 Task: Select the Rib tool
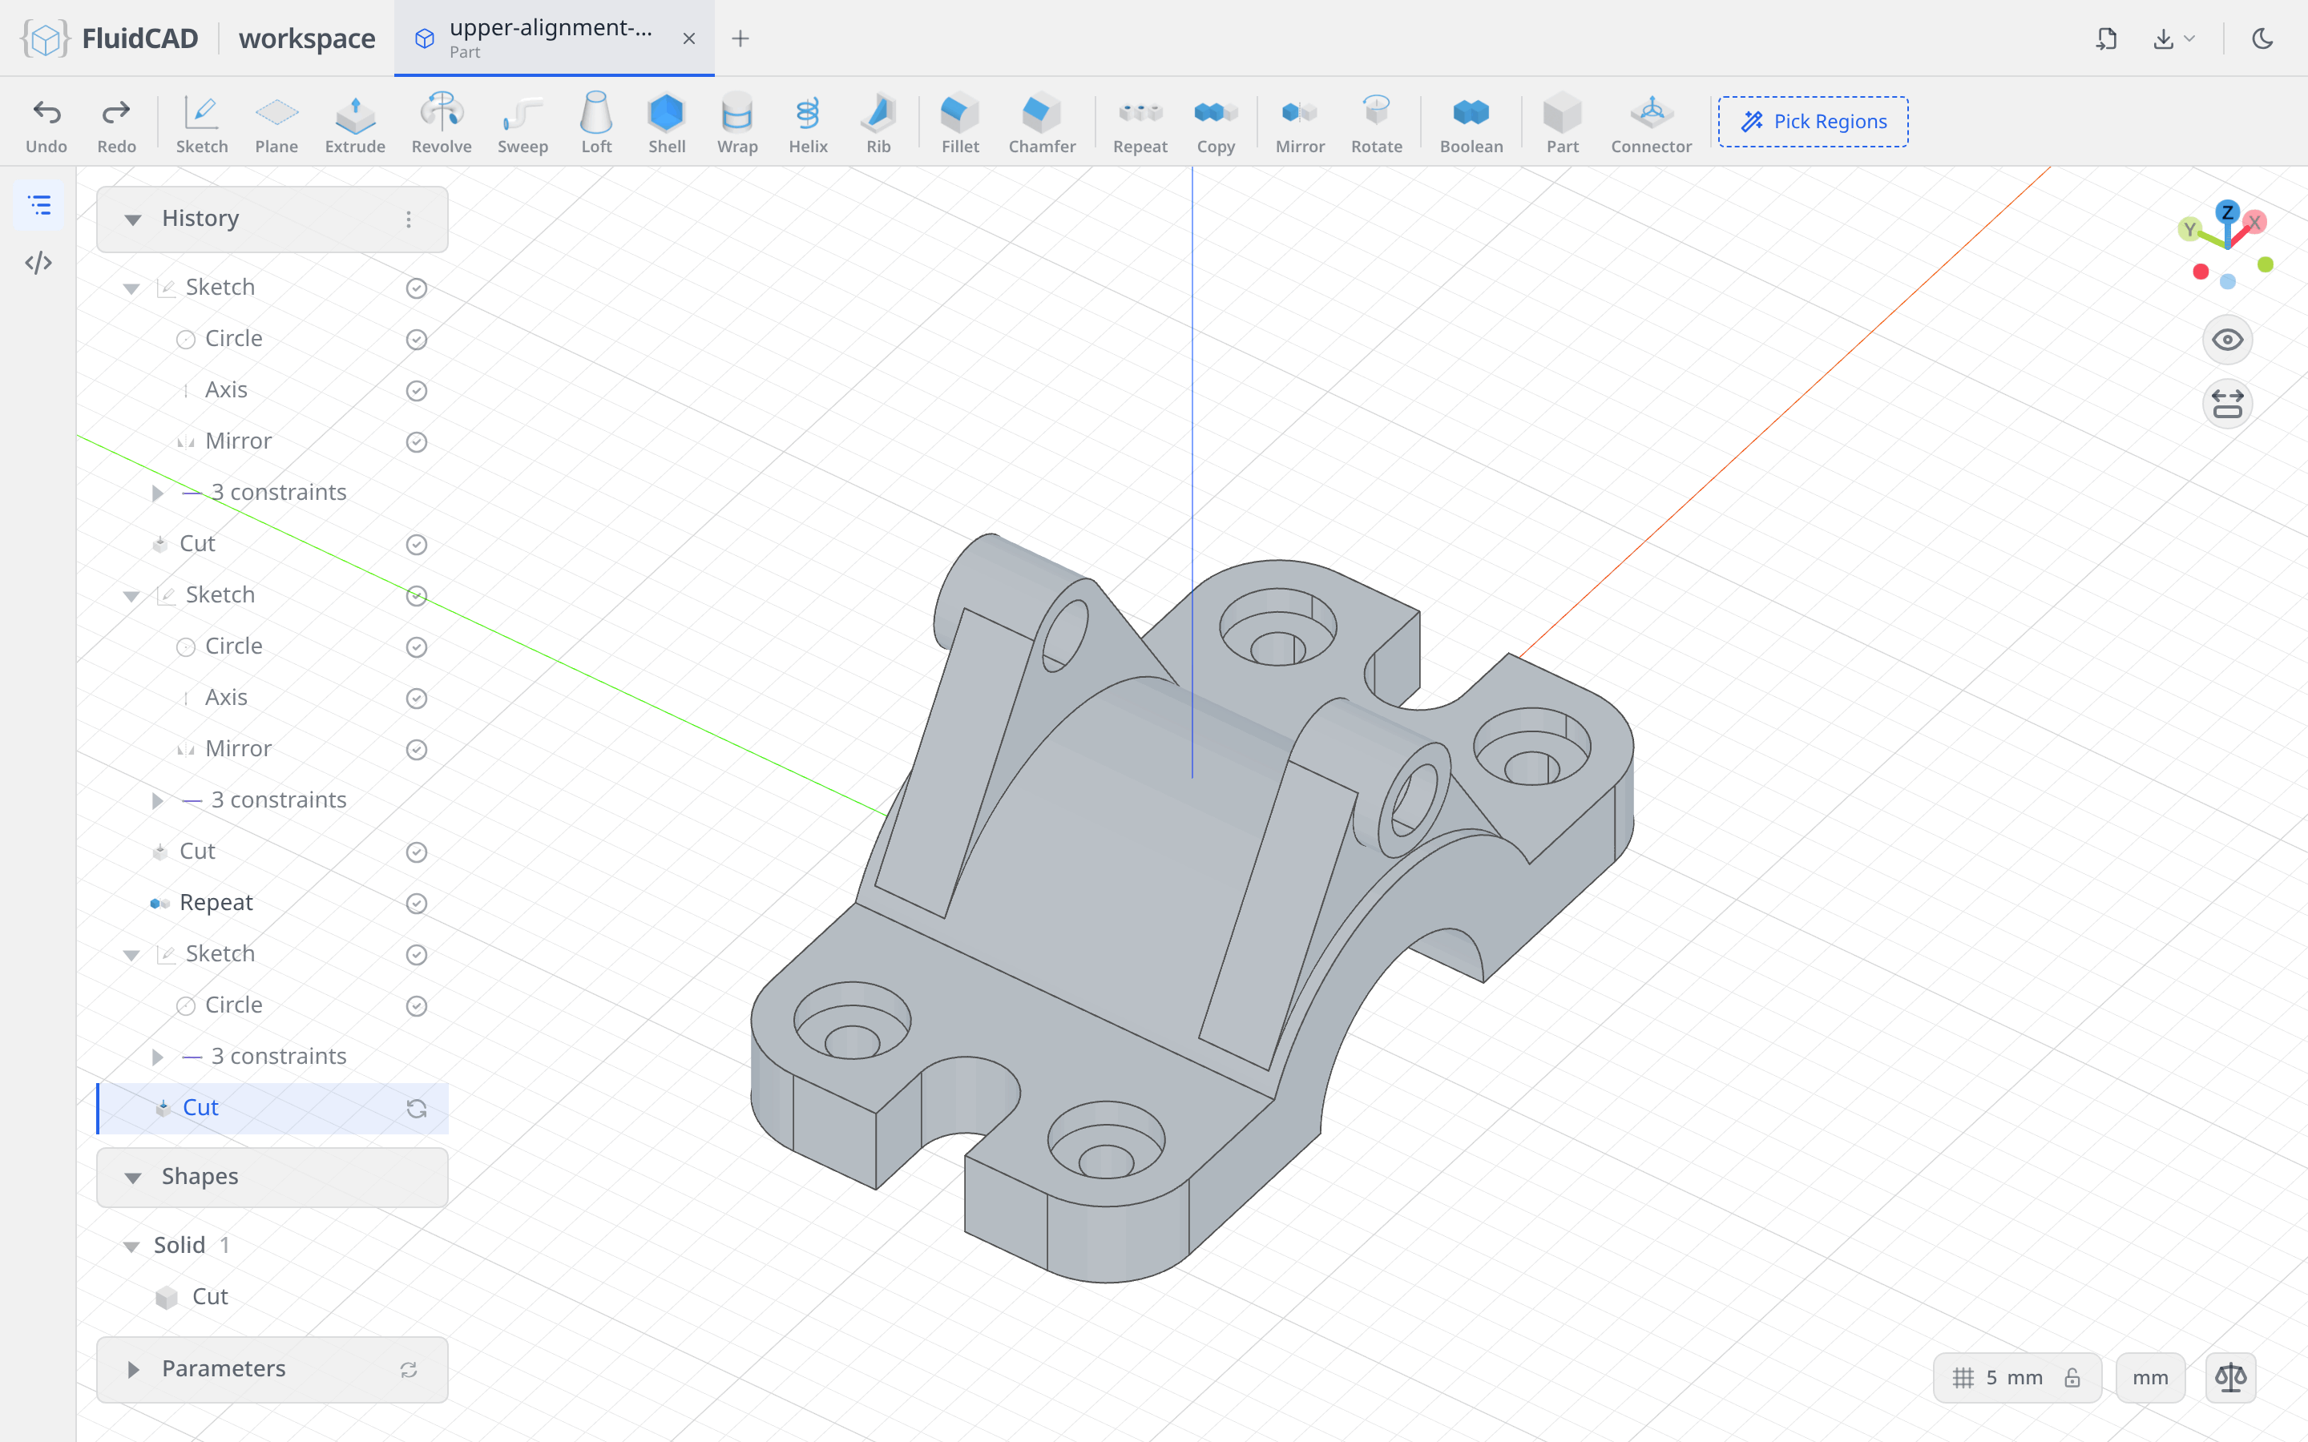(878, 123)
